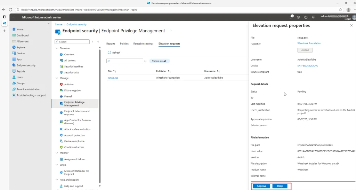This screenshot has width=356, height=190.
Task: Click the browser reload icon
Action: [10, 10]
